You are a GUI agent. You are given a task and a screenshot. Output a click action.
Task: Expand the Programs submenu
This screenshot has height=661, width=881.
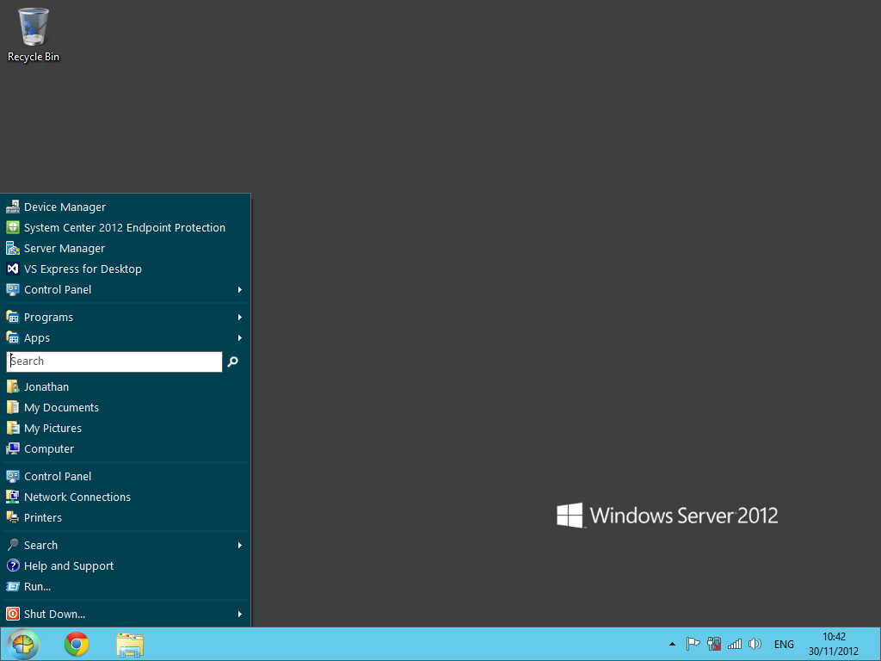[126, 317]
